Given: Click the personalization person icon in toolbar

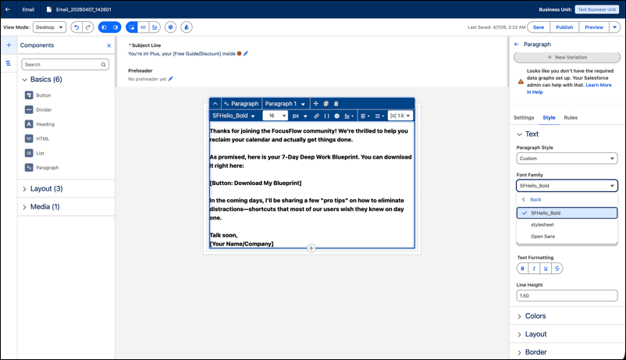Looking at the screenshot, I should [x=187, y=27].
